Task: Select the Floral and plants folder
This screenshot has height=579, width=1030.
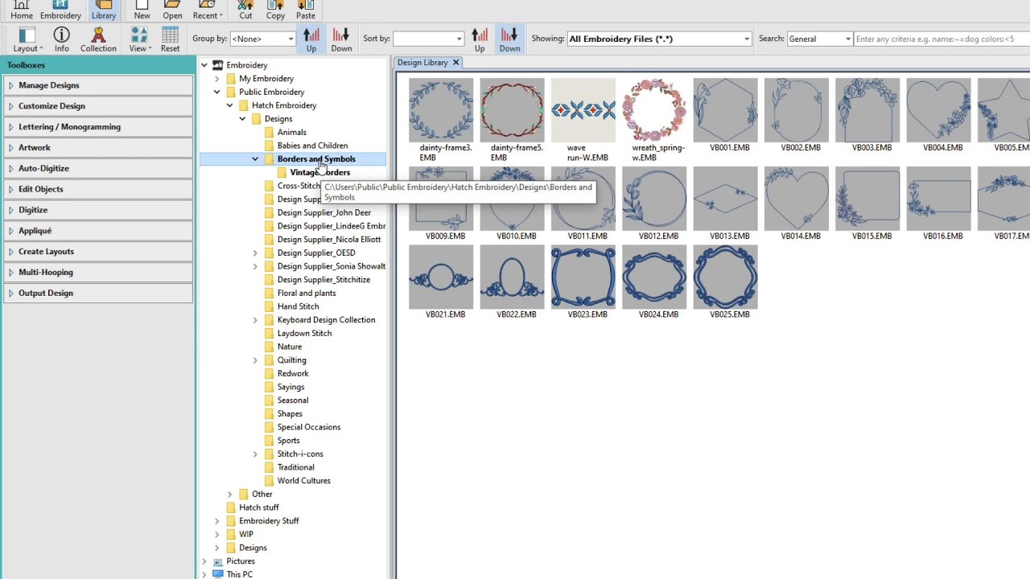Action: point(307,294)
